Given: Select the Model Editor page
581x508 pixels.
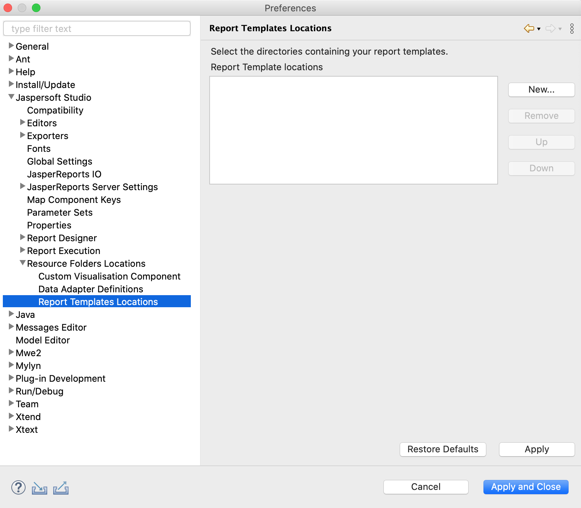Looking at the screenshot, I should [x=43, y=340].
